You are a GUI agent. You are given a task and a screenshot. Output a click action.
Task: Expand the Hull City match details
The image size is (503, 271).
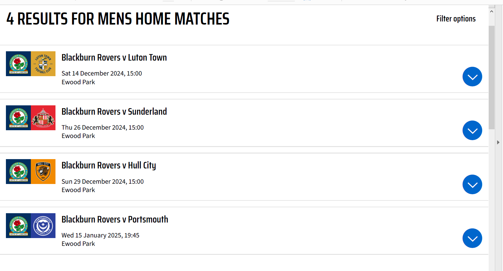point(472,185)
